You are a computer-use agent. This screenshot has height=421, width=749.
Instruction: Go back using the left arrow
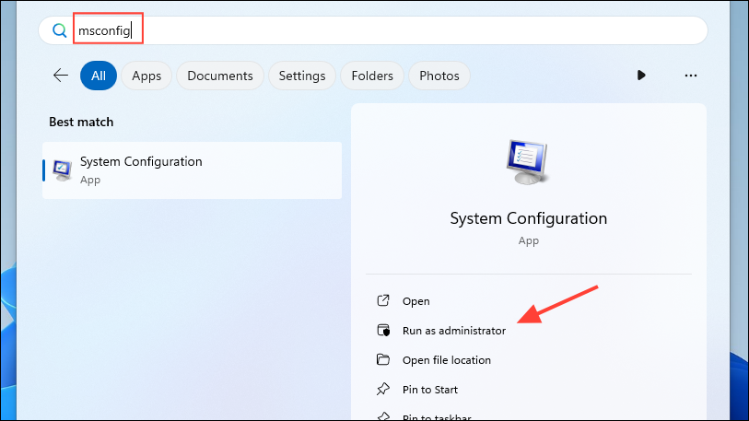61,76
